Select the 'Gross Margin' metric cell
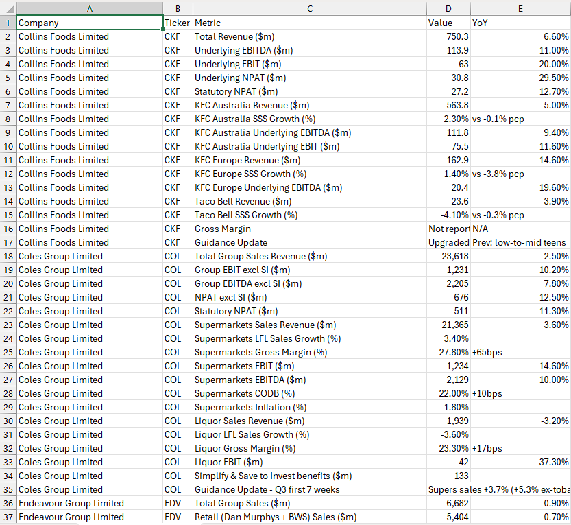The height and width of the screenshot is (525, 571). click(310, 229)
